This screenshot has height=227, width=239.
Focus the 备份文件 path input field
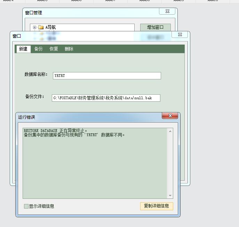point(106,98)
